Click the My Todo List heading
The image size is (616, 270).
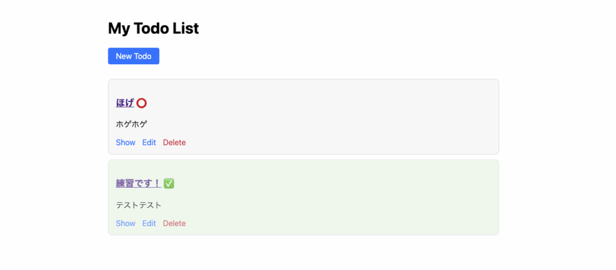pos(153,28)
